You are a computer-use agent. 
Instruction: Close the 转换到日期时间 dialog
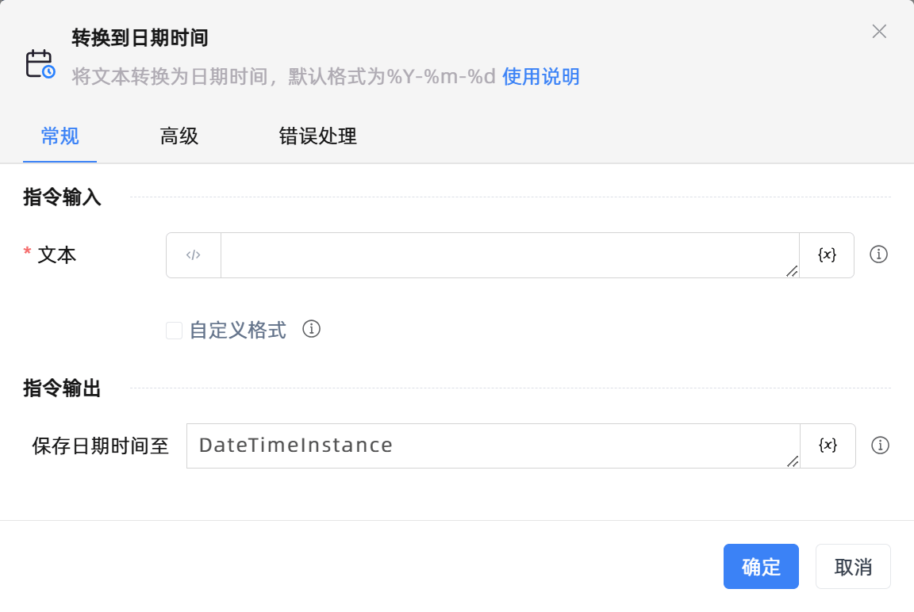[x=879, y=32]
